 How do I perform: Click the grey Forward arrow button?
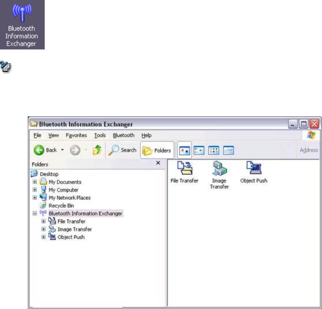pyautogui.click(x=75, y=150)
